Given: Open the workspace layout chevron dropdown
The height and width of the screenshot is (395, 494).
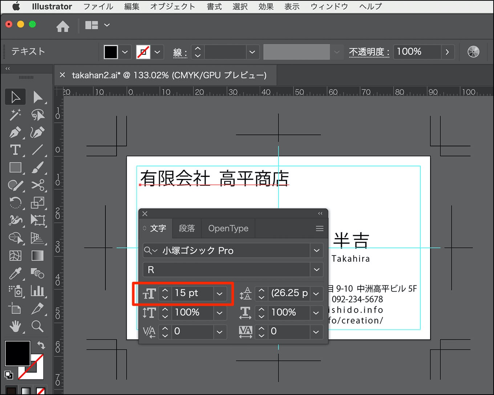Looking at the screenshot, I should [x=107, y=25].
